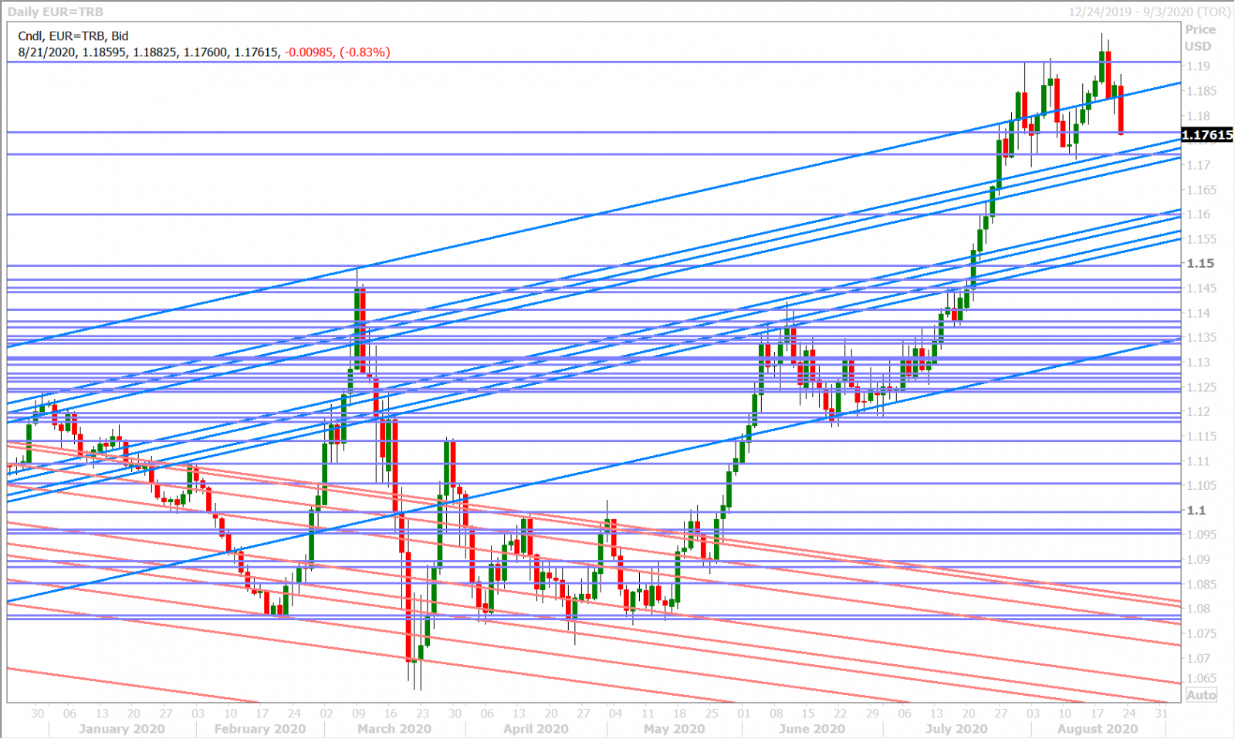Screen dimensions: 1235x739
Task: Click the Auto scale button
Action: click(x=1201, y=695)
